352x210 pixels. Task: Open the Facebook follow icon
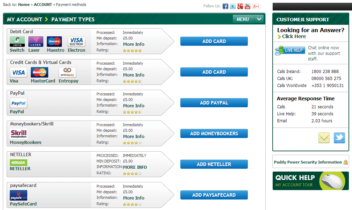coord(225,6)
